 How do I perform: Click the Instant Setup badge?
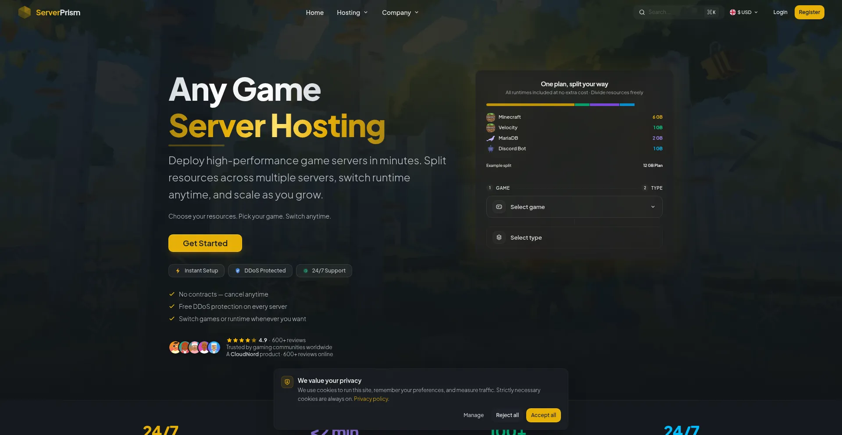[196, 271]
